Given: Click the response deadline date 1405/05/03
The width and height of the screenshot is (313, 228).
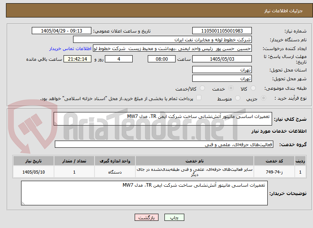Looking at the screenshot, I should coord(222,59).
